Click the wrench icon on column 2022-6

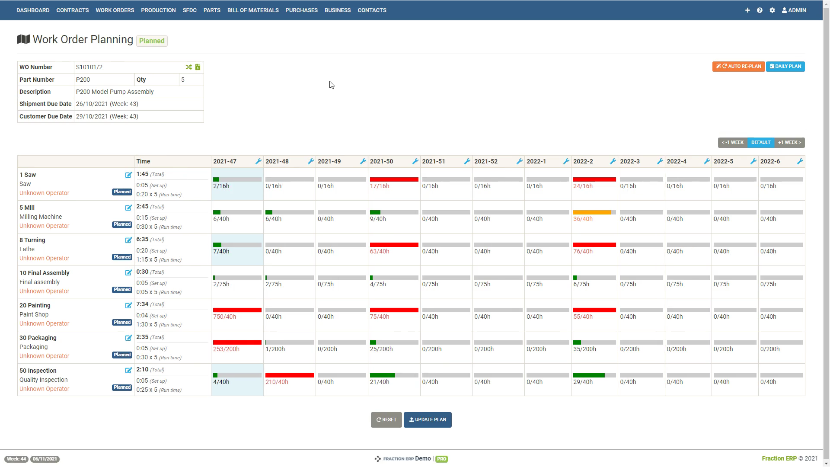800,161
